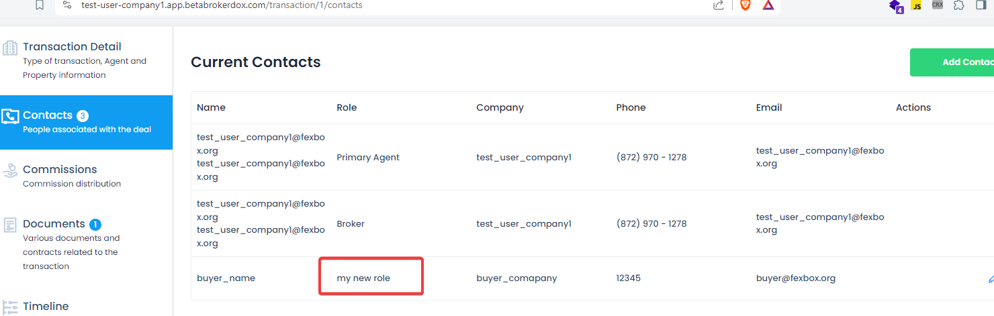The image size is (994, 316).
Task: Toggle the browser sidebar panel icon
Action: (x=981, y=5)
